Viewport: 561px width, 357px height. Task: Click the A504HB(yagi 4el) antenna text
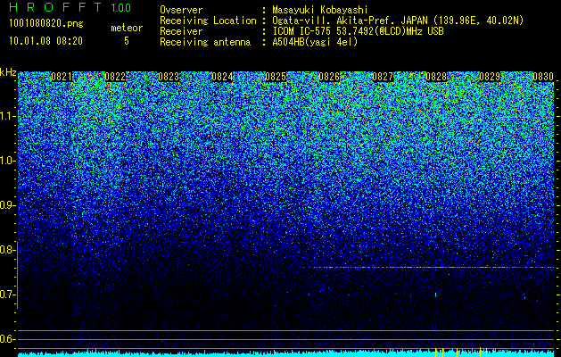315,42
